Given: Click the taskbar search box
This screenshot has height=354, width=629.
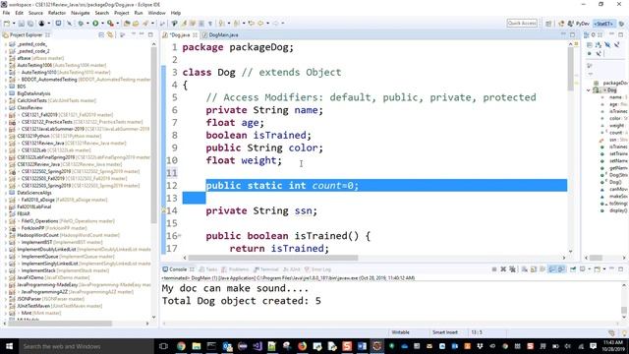Looking at the screenshot, I should click(86, 346).
